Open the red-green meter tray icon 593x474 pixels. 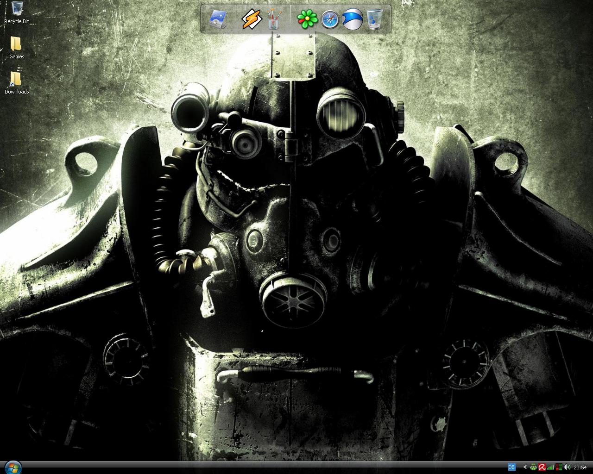tap(559, 467)
